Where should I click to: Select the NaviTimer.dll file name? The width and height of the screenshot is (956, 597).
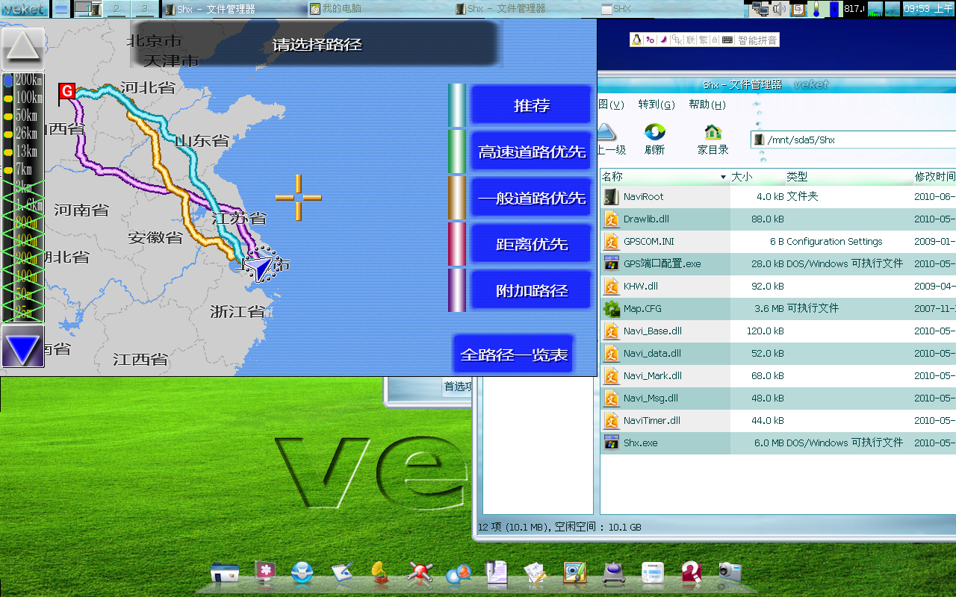pyautogui.click(x=652, y=421)
